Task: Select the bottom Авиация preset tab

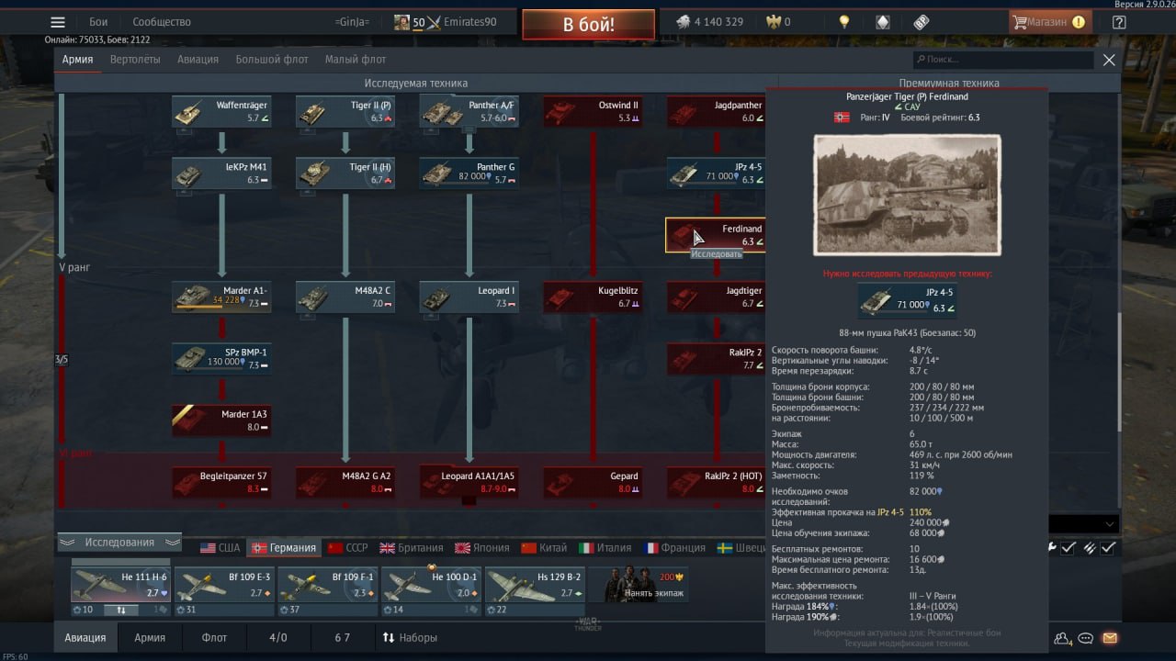Action: pos(85,637)
